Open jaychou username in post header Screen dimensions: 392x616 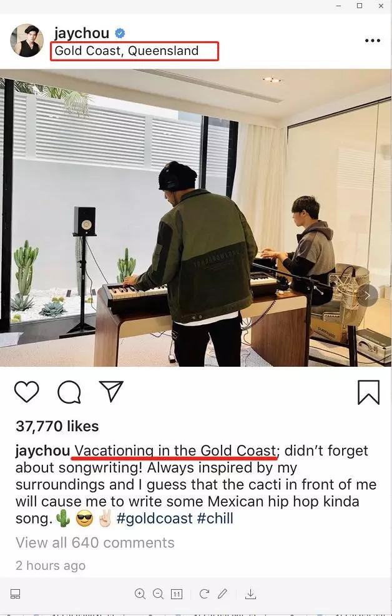(x=82, y=33)
